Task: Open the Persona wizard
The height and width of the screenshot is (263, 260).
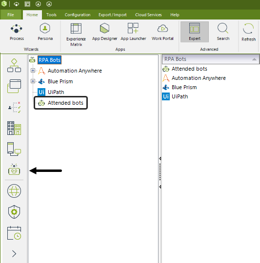Action: 45,32
